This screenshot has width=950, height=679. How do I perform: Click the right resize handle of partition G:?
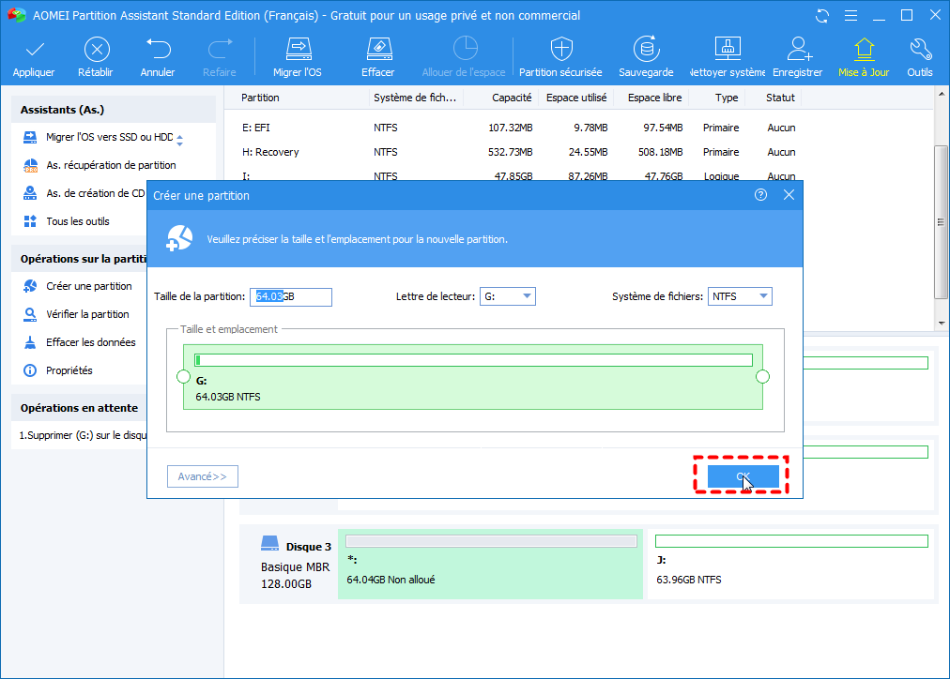tap(762, 377)
